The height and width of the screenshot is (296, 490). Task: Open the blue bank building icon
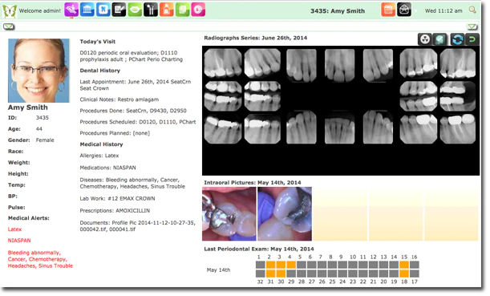tap(87, 10)
